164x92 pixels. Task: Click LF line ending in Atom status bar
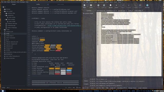tap(66, 88)
